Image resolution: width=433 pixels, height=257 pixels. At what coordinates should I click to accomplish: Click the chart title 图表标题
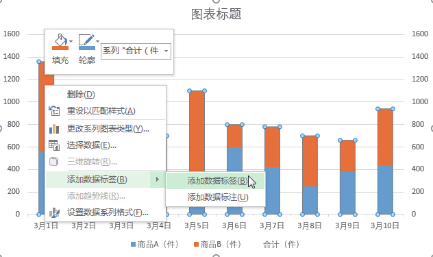216,14
